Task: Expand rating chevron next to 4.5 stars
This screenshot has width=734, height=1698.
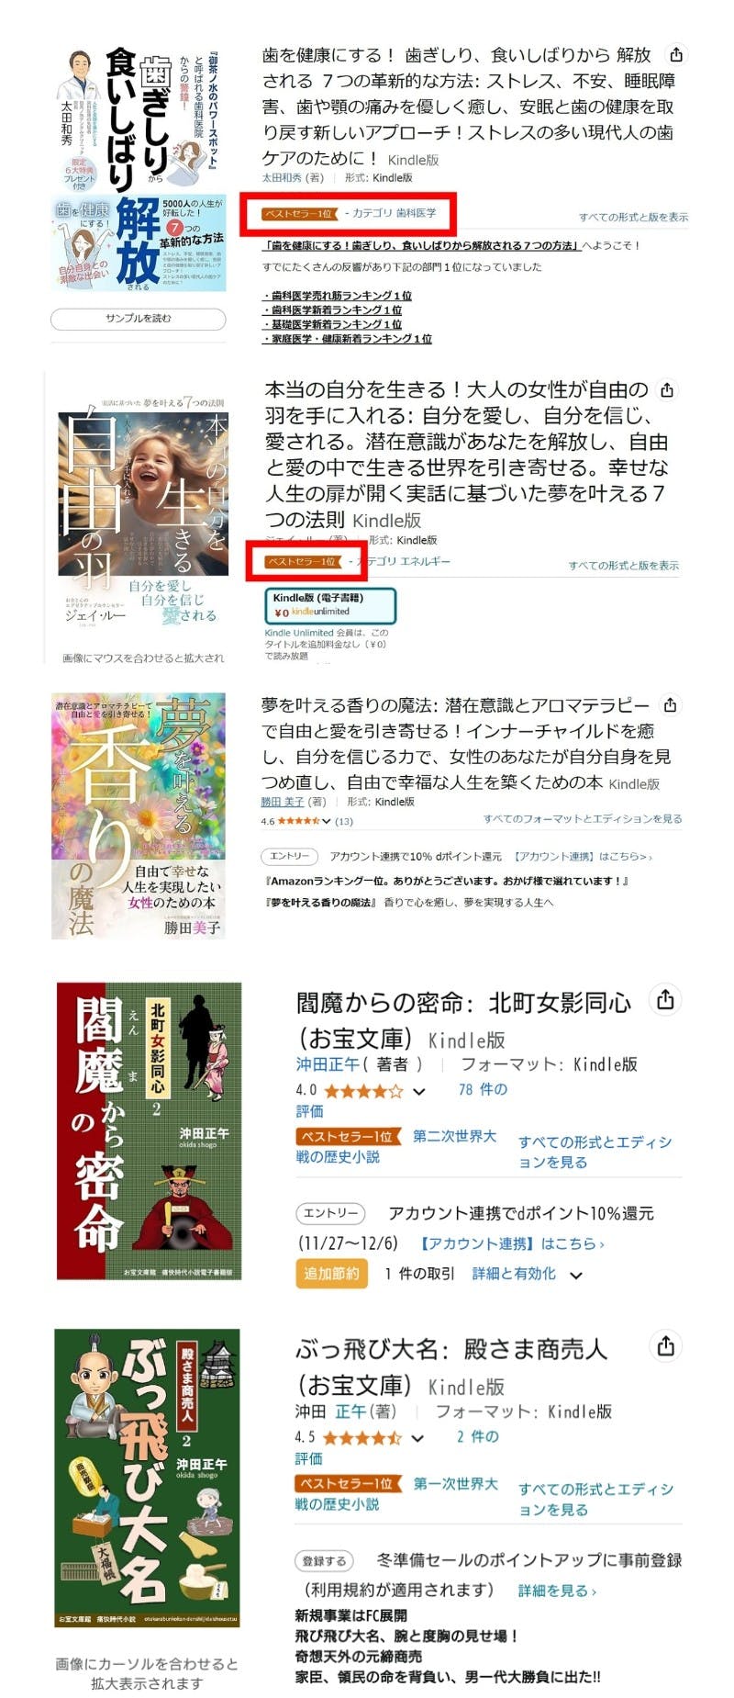Action: click(x=417, y=1439)
